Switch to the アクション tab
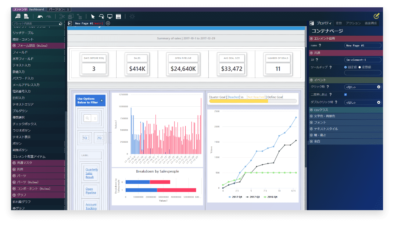Image resolution: width=394 pixels, height=225 pixels. click(x=353, y=23)
